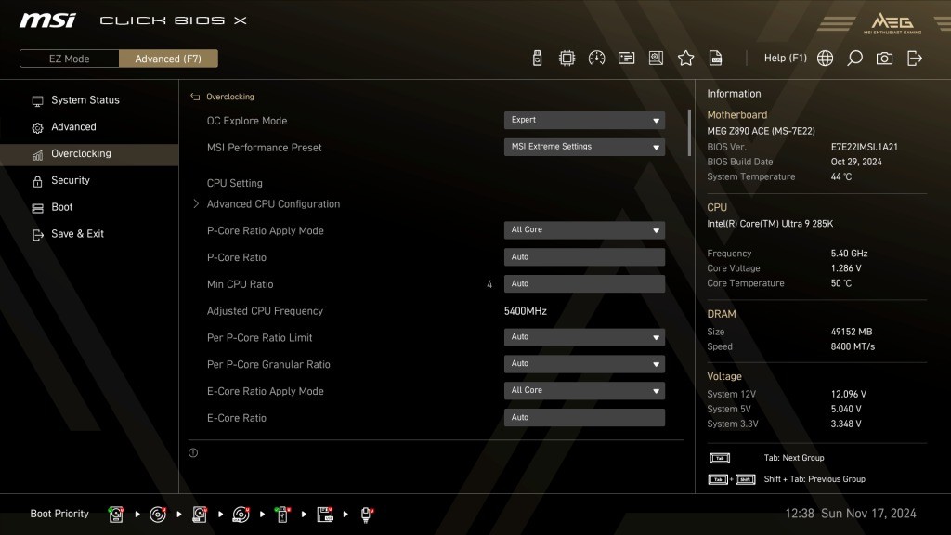Open the hardware monitor gauge icon

coord(596,59)
